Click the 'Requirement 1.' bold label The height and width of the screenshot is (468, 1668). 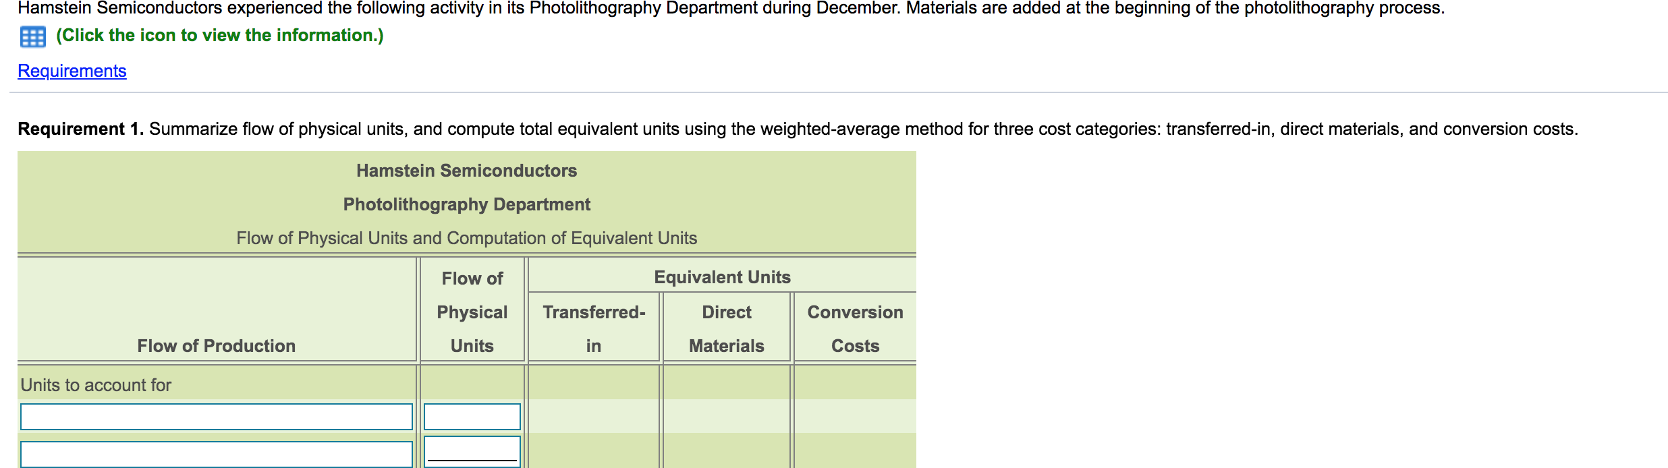click(81, 129)
